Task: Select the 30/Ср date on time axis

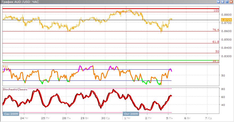Action: [106, 118]
